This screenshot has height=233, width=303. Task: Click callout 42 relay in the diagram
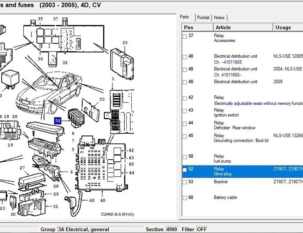coord(131,151)
